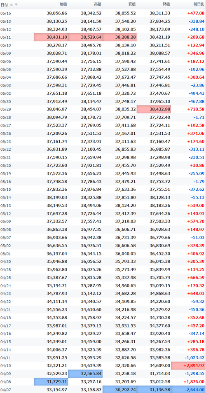Image resolution: width=206 pixels, height=393 pixels.
Task: Click highlighted open value 38,431.10
Action: coord(51,37)
